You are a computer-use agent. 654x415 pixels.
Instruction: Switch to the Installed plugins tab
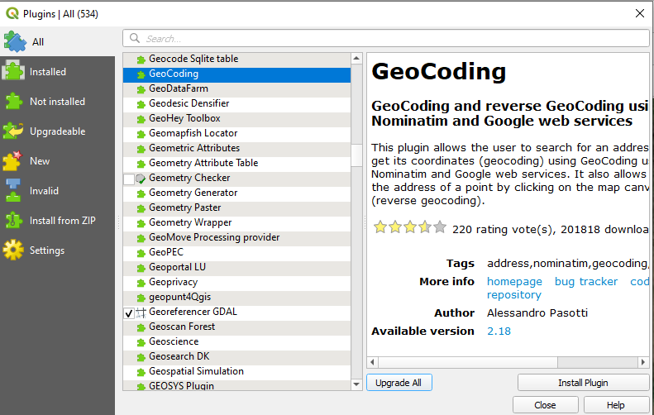click(57, 72)
